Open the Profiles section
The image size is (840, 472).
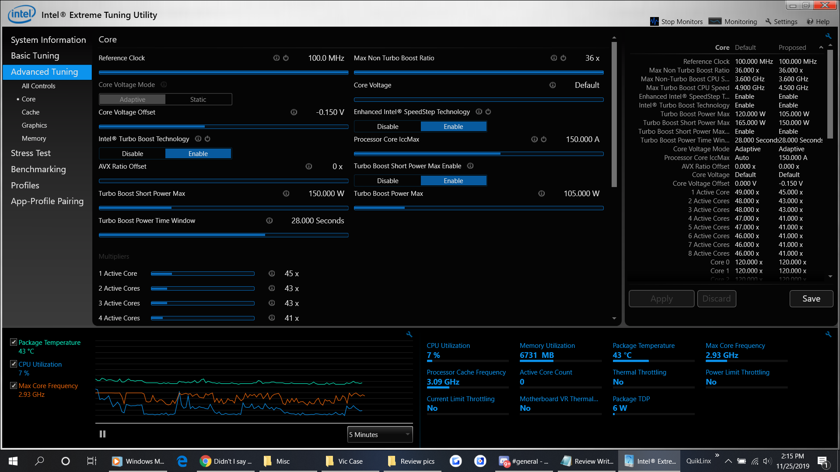click(25, 185)
